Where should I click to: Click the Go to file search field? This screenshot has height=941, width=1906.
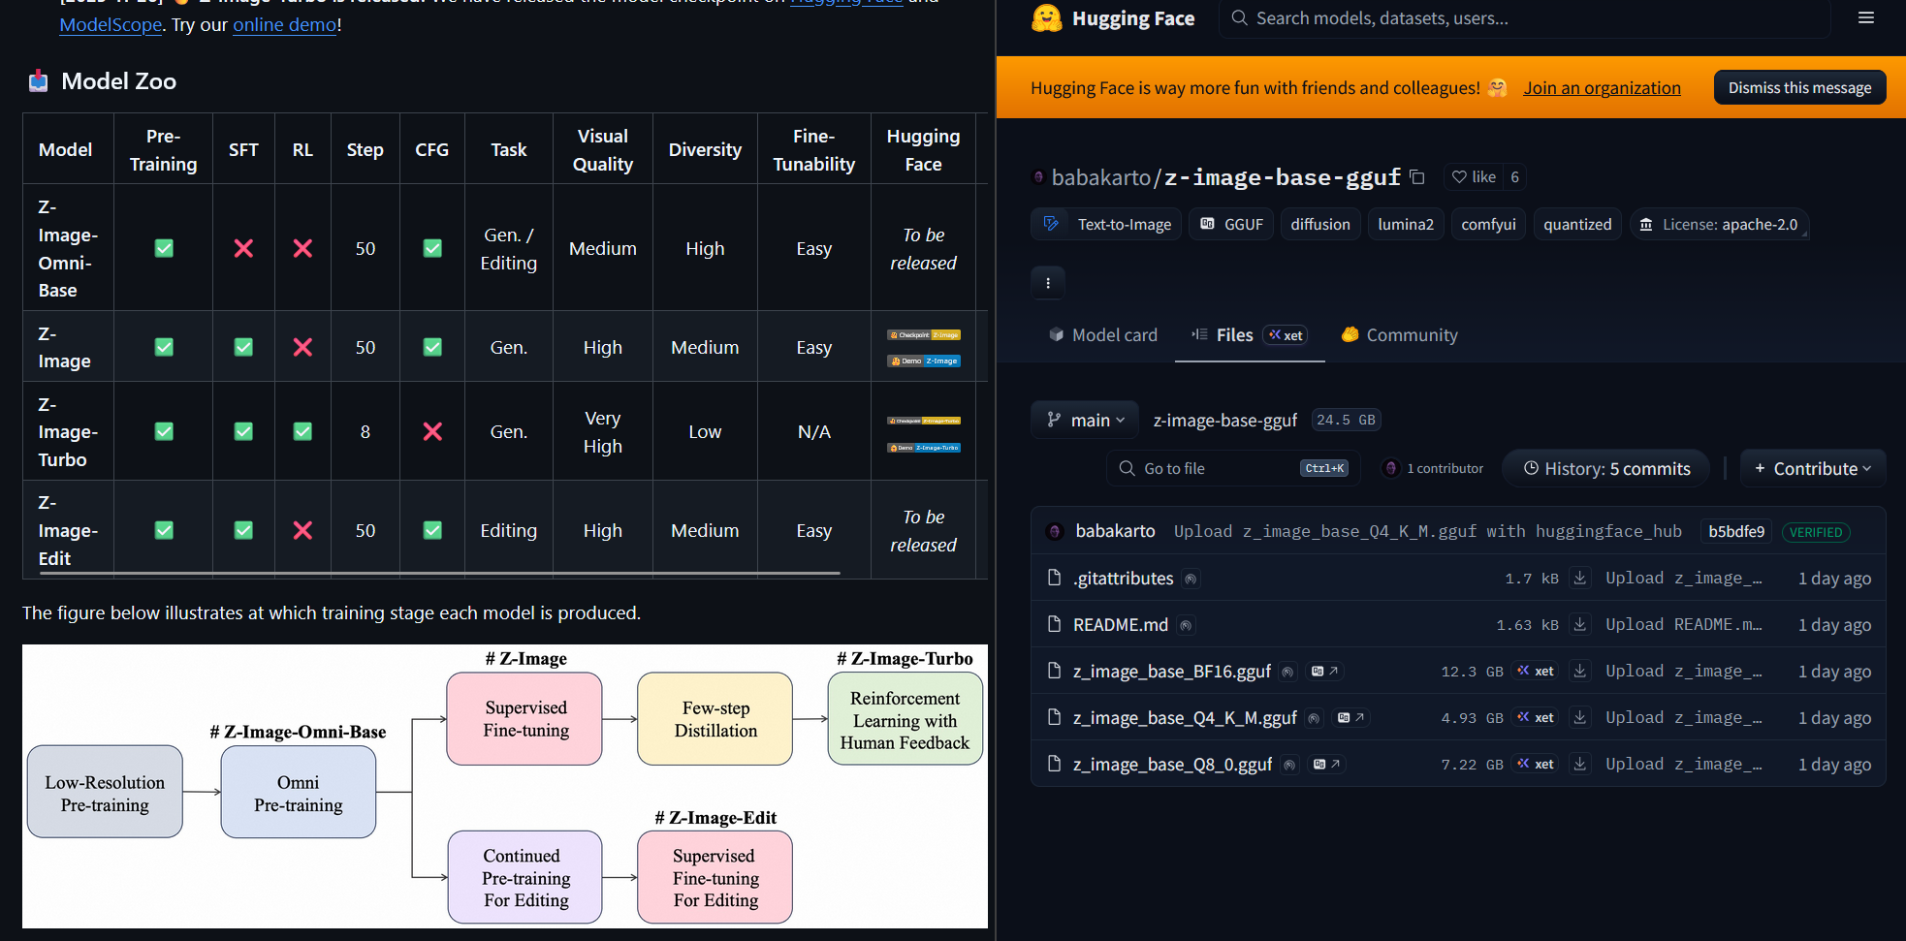(1233, 468)
